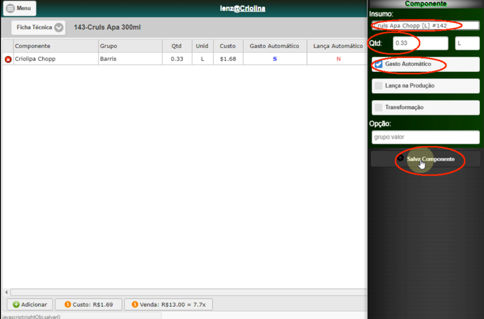The width and height of the screenshot is (484, 319).
Task: Click the green plus icon on Adicionar
Action: click(16, 304)
